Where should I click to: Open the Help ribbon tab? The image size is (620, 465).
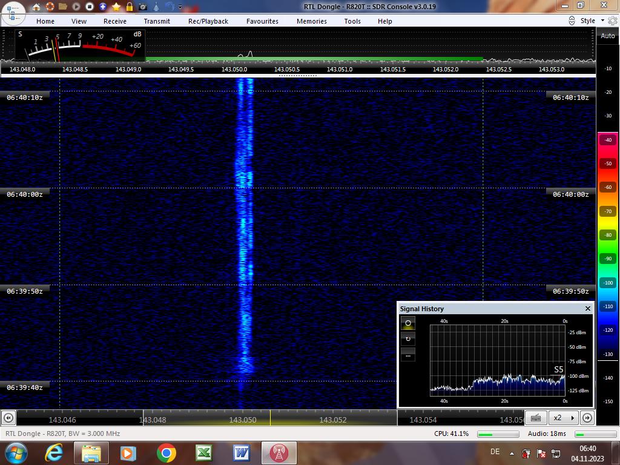click(x=384, y=21)
